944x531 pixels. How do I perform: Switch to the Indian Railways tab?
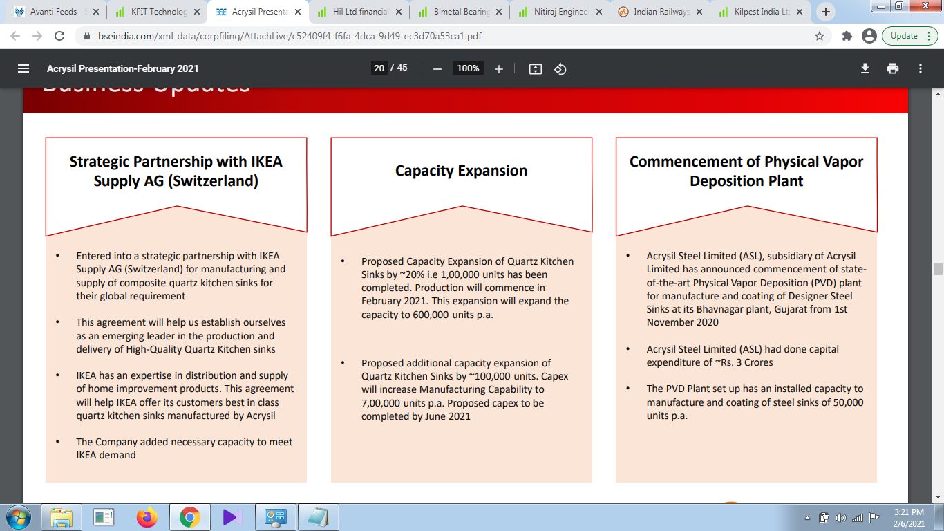[661, 12]
